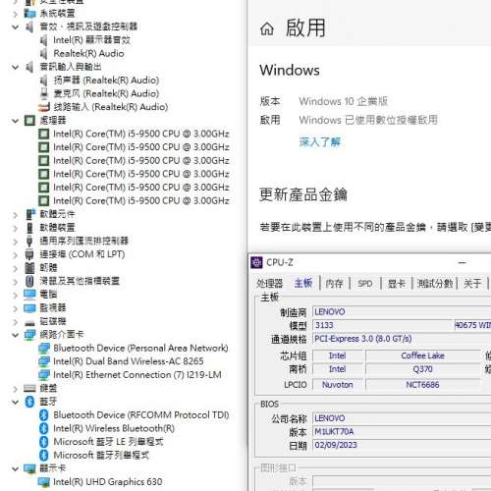Open the benchmark tab in CPU-Z
Image resolution: width=491 pixels, height=491 pixels.
435,284
